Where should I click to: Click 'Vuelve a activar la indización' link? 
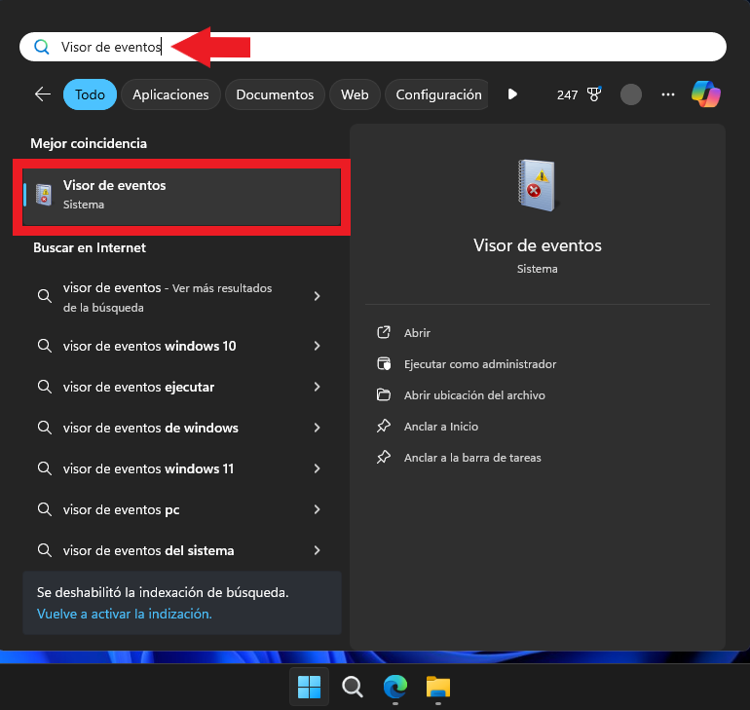pos(125,614)
